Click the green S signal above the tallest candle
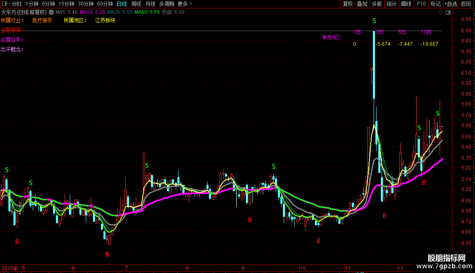 pyautogui.click(x=374, y=21)
